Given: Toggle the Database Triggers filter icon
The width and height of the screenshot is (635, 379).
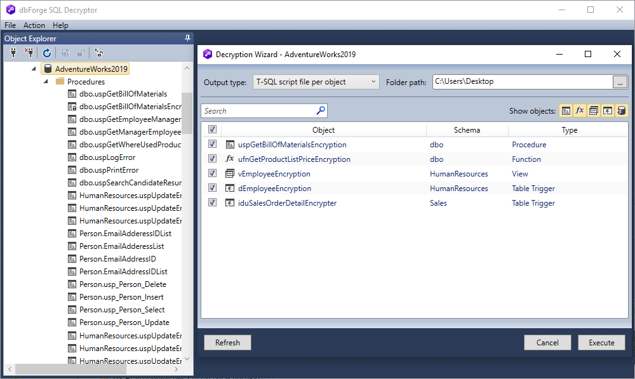Looking at the screenshot, I should pyautogui.click(x=621, y=110).
